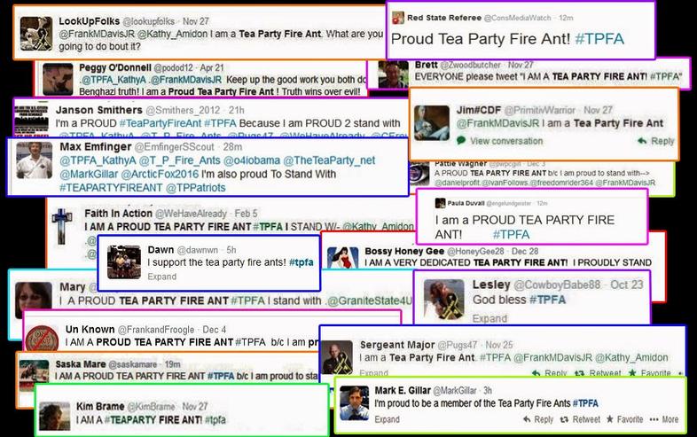Image resolution: width=697 pixels, height=437 pixels.
Task: Open LookUpFolks avatar image
Action: 36,34
